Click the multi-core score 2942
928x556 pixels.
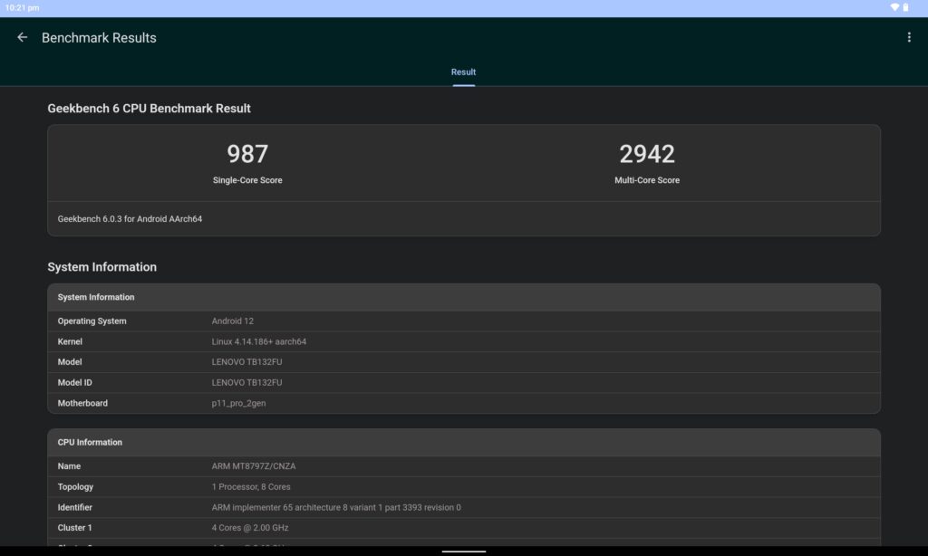[x=647, y=154]
